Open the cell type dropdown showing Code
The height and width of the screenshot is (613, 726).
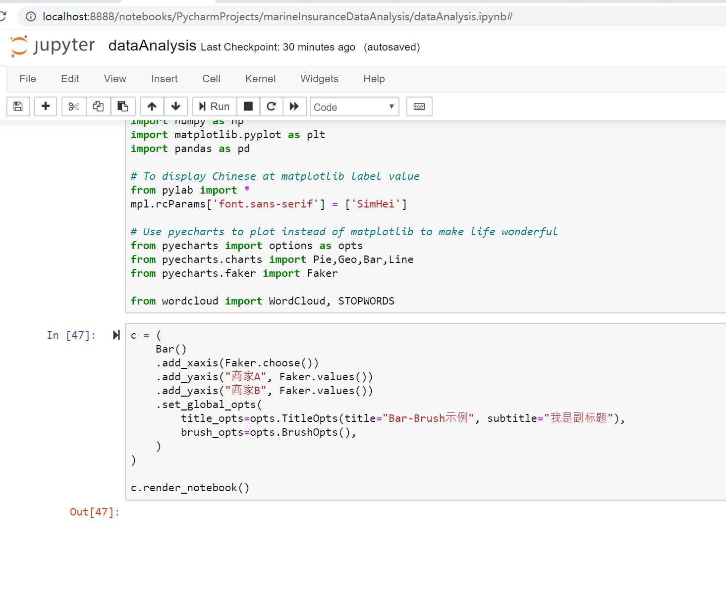[x=354, y=106]
